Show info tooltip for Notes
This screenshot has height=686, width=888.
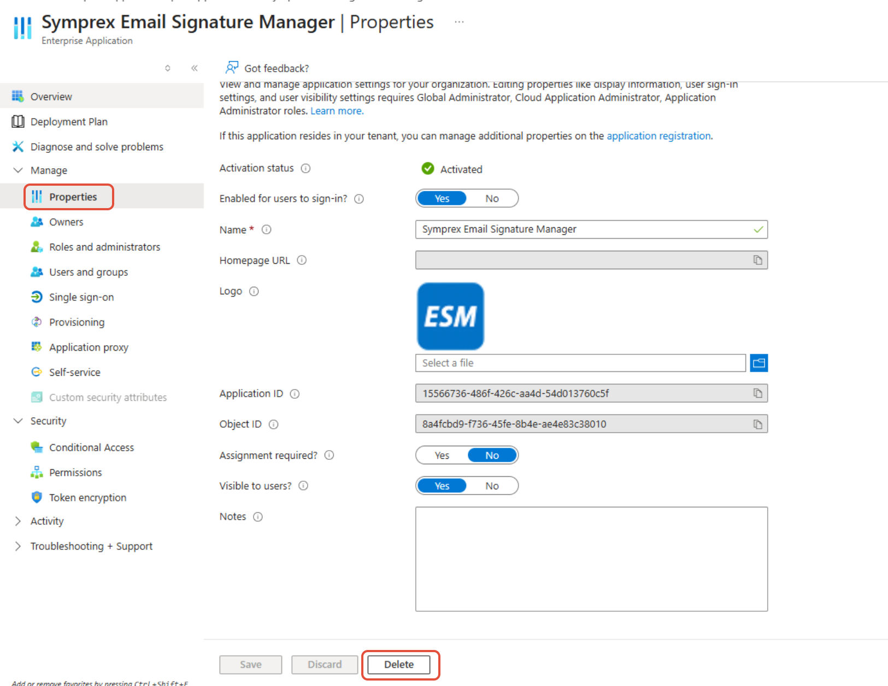click(x=258, y=517)
